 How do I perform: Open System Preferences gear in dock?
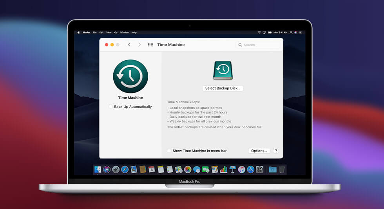coord(259,169)
